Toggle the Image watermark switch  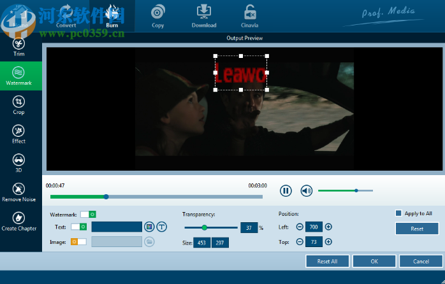tap(78, 242)
